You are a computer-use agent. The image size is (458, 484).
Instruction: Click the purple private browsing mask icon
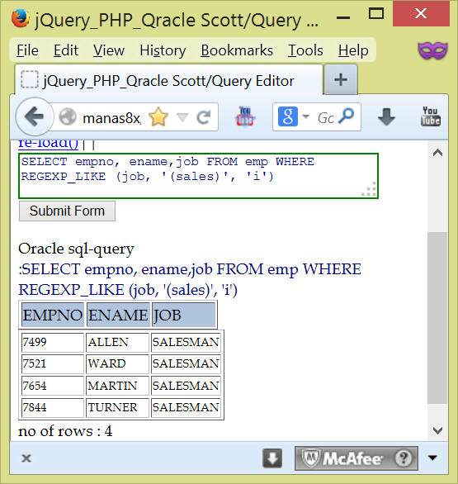tap(432, 50)
